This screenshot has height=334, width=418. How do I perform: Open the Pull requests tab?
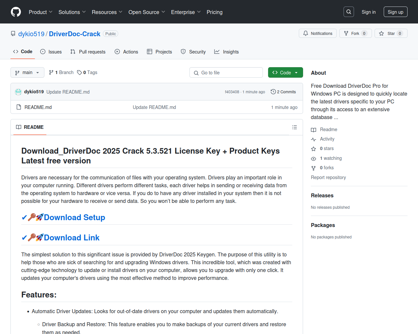tap(88, 52)
